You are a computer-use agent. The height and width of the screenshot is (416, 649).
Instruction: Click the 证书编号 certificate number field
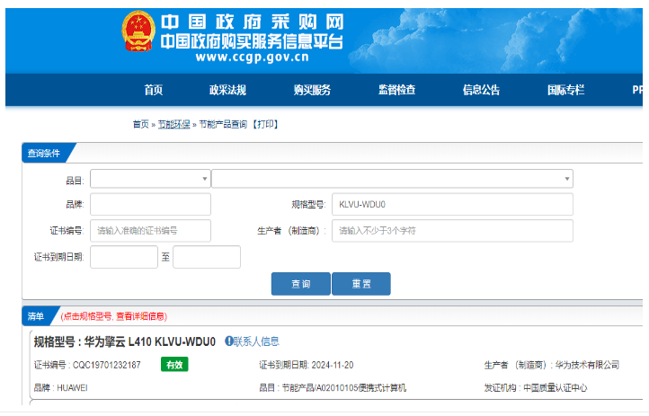(x=150, y=231)
